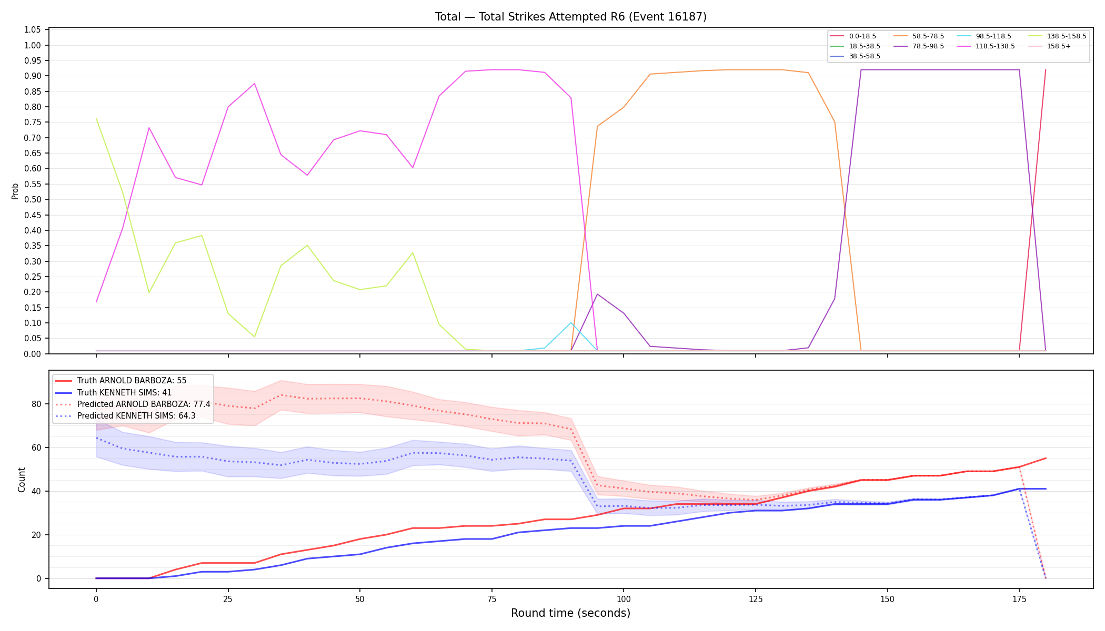Image resolution: width=1105 pixels, height=631 pixels.
Task: Select the '118.5-138.5' legend entry
Action: [x=986, y=46]
